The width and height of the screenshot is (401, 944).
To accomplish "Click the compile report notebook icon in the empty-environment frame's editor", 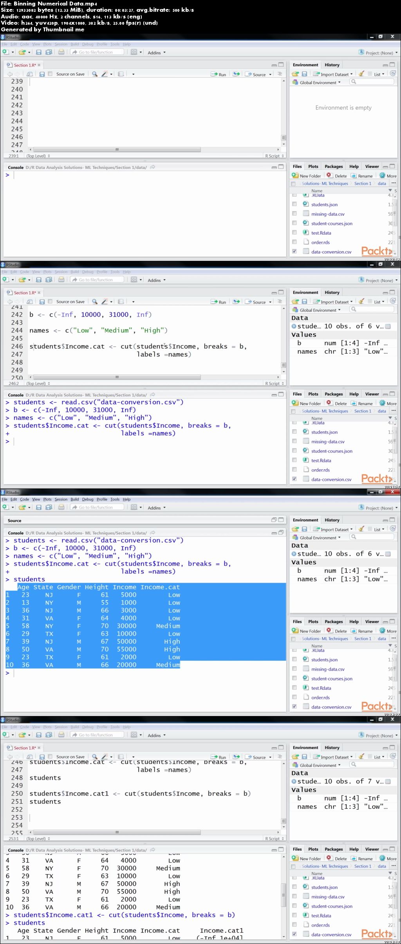I will tap(121, 74).
